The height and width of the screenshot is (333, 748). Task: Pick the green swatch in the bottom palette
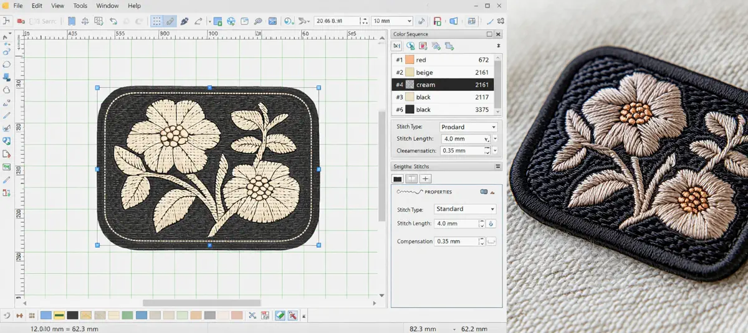point(128,316)
